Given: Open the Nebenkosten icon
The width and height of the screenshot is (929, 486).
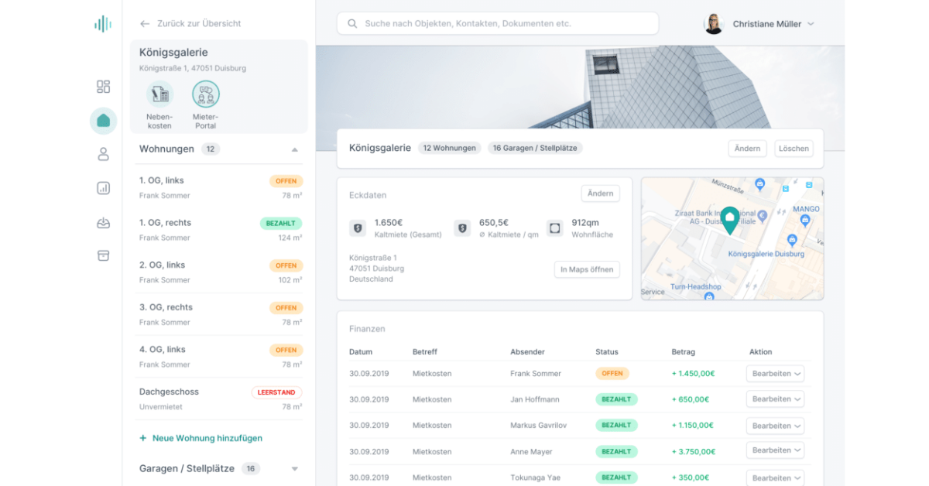Looking at the screenshot, I should click(159, 94).
